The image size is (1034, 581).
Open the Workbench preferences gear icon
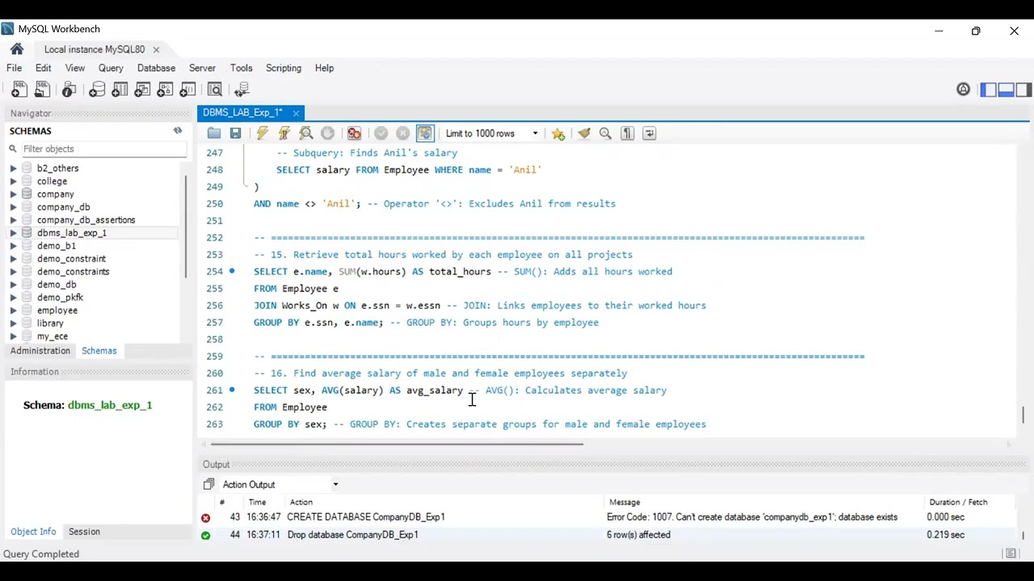tap(963, 90)
